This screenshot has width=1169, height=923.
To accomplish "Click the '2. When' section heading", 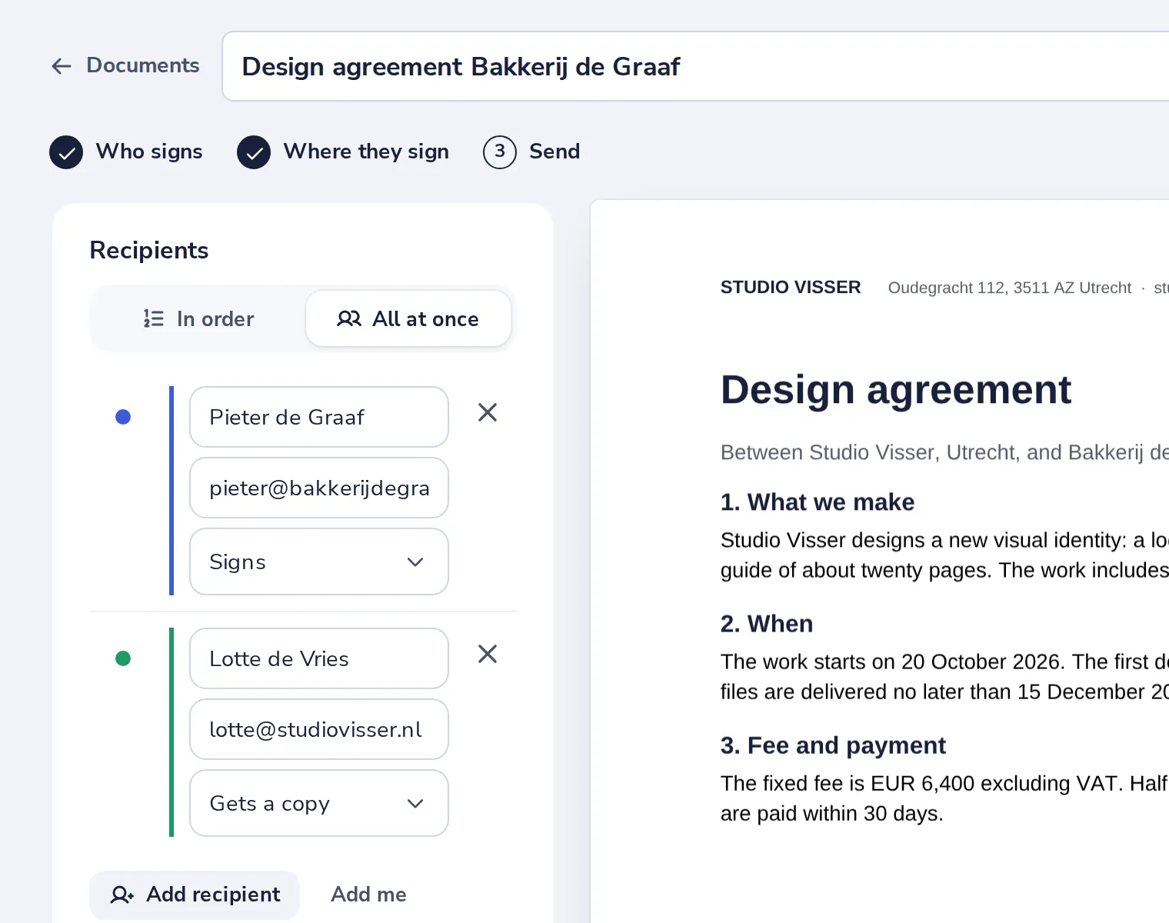I will 767,624.
